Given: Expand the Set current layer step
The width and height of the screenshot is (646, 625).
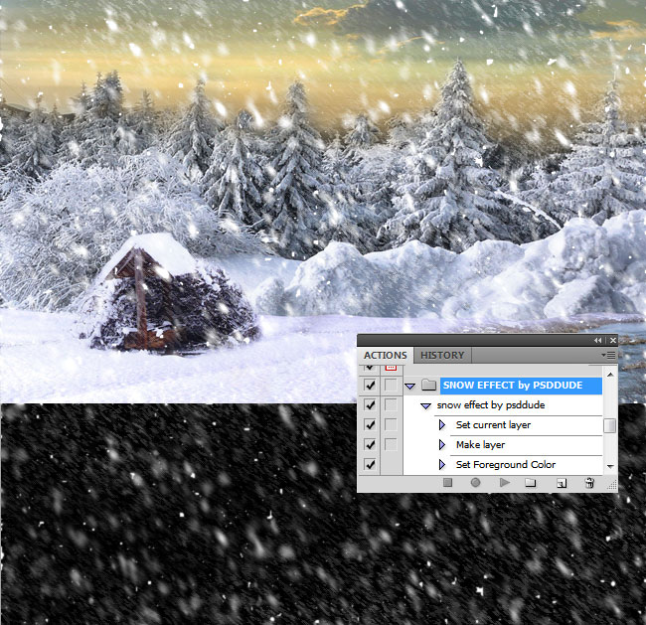Looking at the screenshot, I should [442, 424].
